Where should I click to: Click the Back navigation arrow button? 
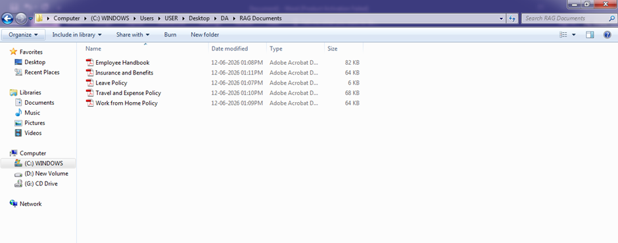click(7, 18)
